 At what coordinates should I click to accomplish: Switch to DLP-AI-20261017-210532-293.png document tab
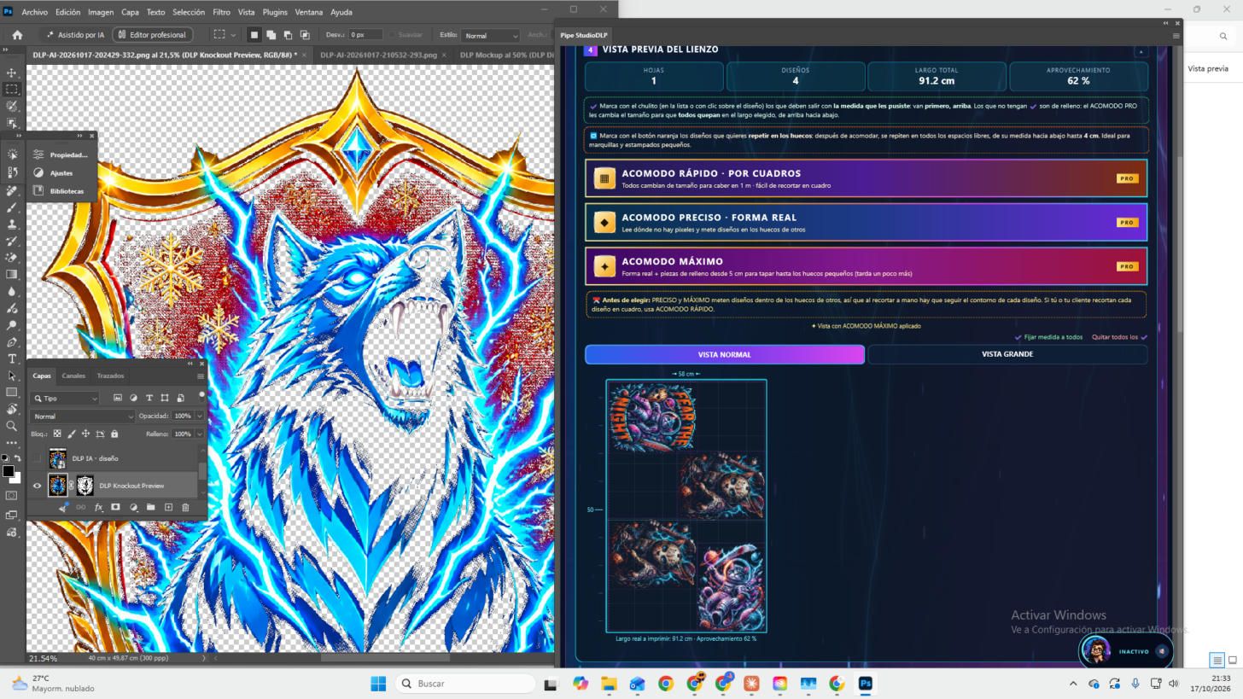pyautogui.click(x=378, y=55)
